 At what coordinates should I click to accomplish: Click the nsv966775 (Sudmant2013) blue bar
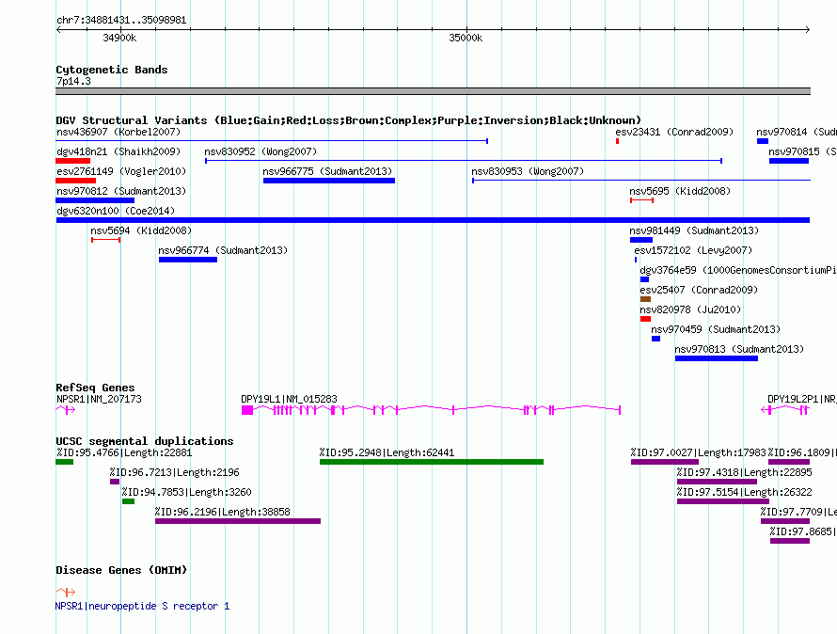[x=329, y=181]
